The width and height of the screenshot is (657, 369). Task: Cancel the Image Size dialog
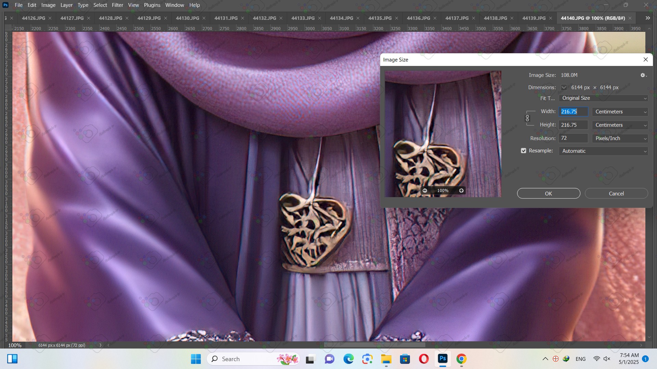616,193
